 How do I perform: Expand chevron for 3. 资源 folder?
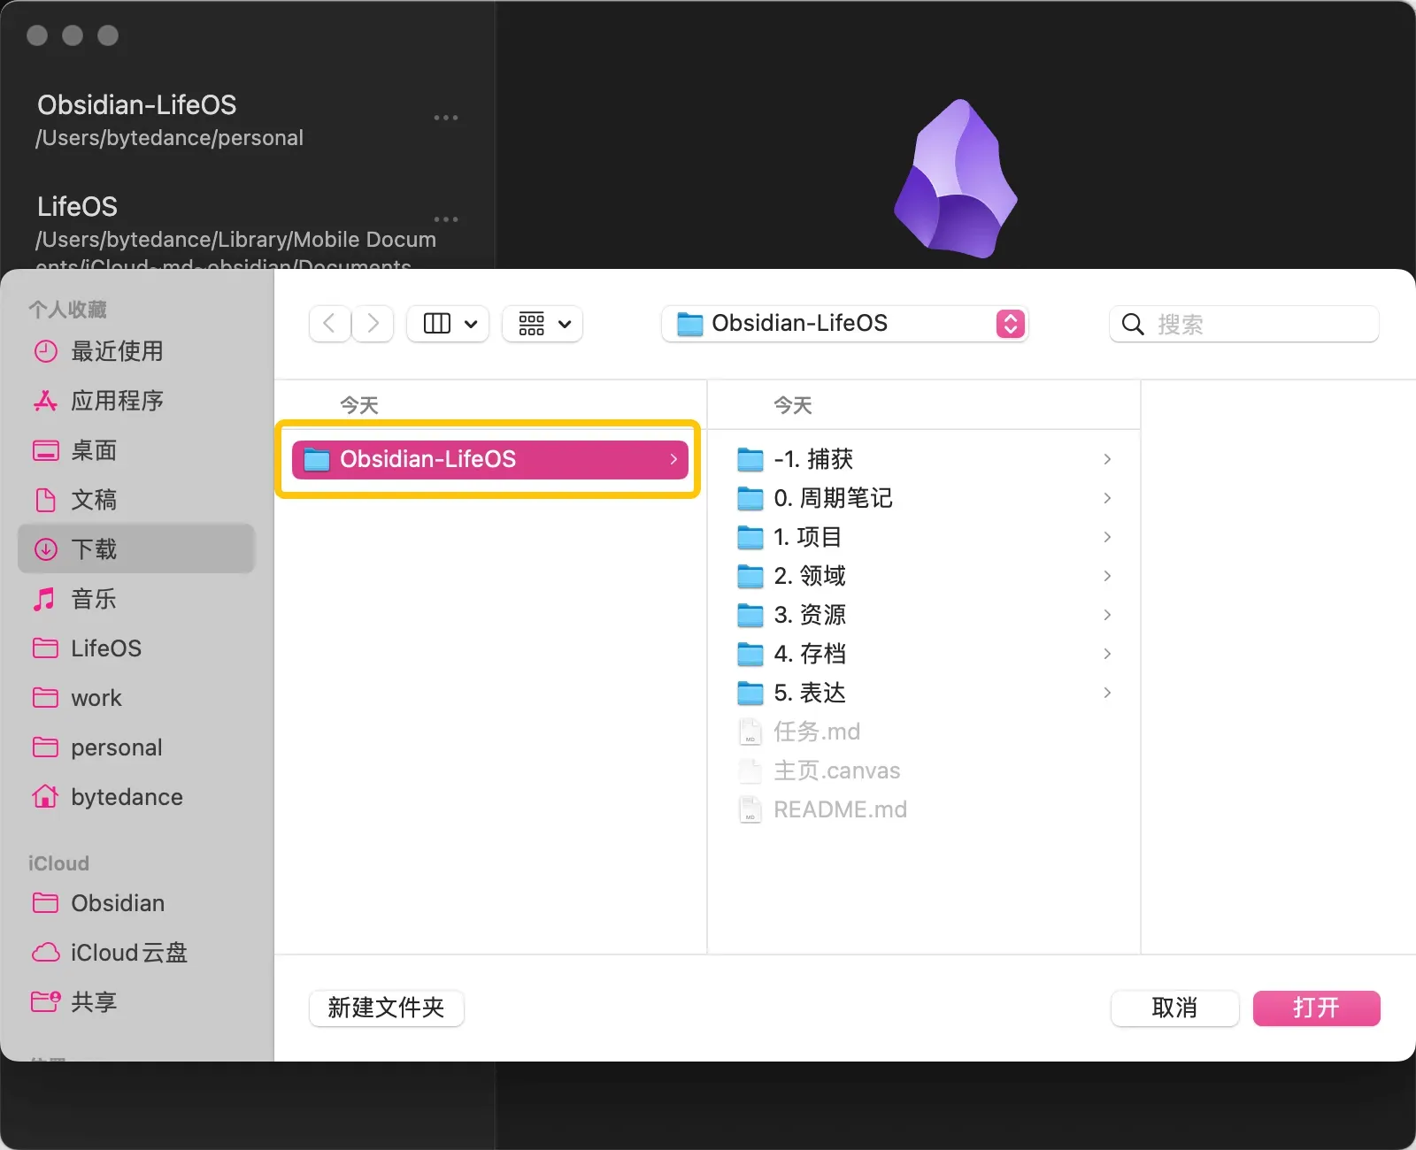coord(1107,615)
